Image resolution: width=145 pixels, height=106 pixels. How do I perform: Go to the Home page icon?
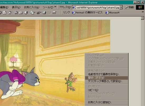pyautogui.click(x=10, y=13)
